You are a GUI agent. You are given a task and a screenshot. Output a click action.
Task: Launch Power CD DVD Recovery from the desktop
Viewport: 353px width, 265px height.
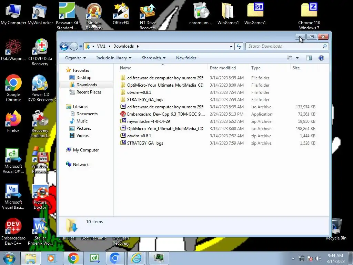[x=40, y=88]
